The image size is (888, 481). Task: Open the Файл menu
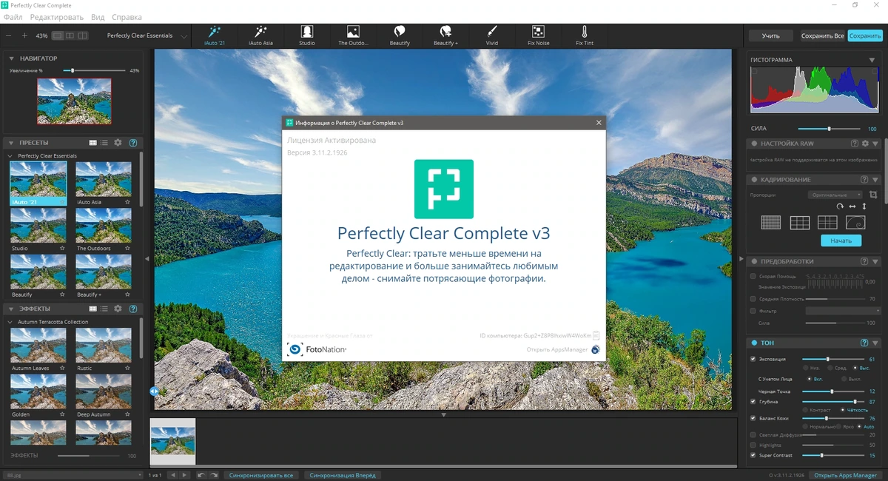13,17
